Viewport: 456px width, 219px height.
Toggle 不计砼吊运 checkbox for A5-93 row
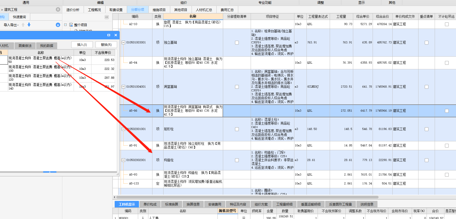(447, 175)
